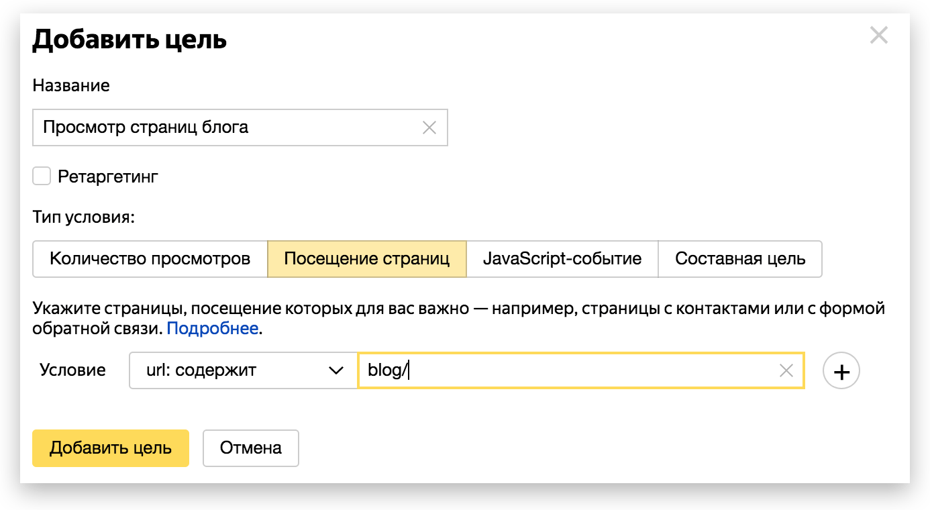Click the Ретаргетинг label text

[x=108, y=177]
